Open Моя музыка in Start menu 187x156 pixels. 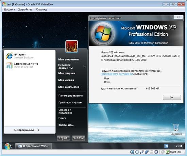[x=66, y=80]
